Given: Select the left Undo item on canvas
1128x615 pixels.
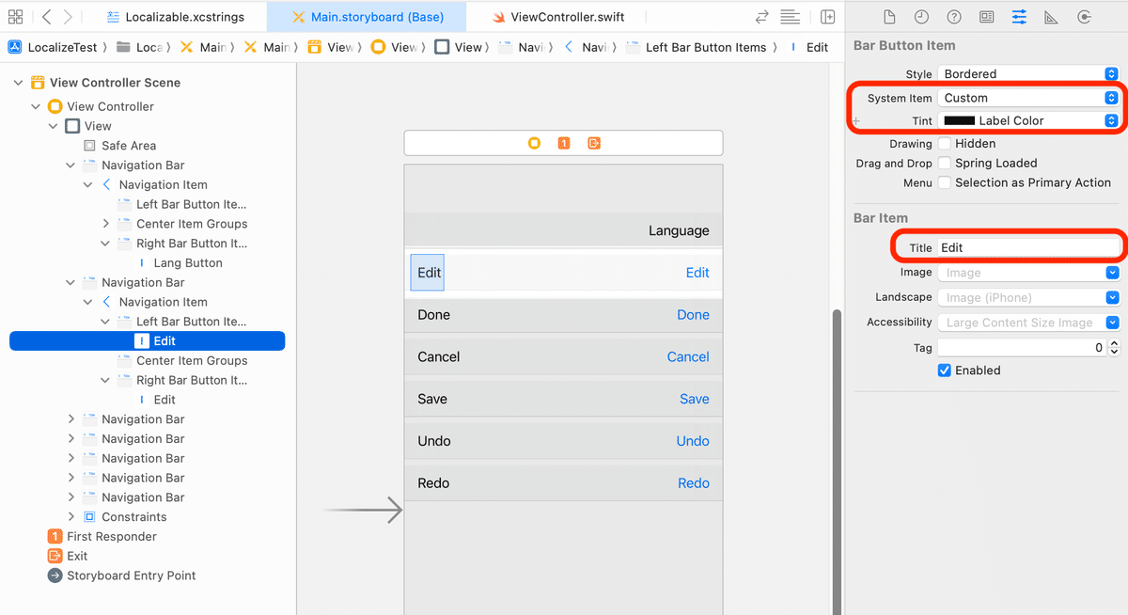Looking at the screenshot, I should pyautogui.click(x=434, y=441).
